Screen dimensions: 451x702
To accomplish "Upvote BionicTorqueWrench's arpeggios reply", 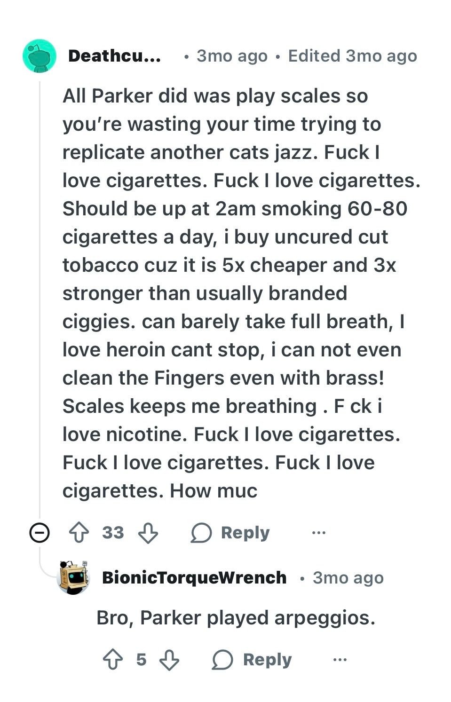I will 113,660.
